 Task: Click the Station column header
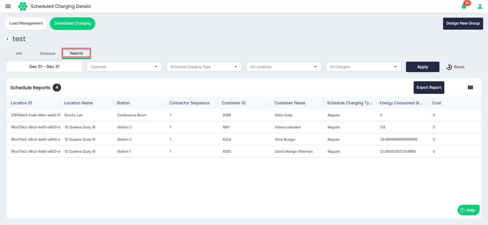click(123, 103)
